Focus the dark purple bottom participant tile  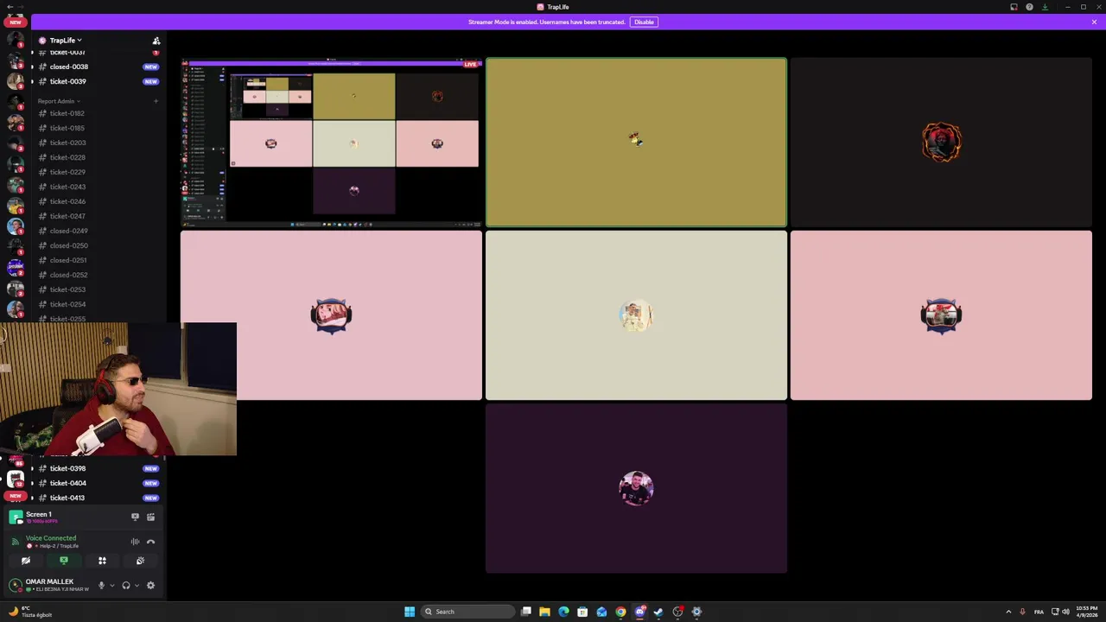(x=636, y=488)
